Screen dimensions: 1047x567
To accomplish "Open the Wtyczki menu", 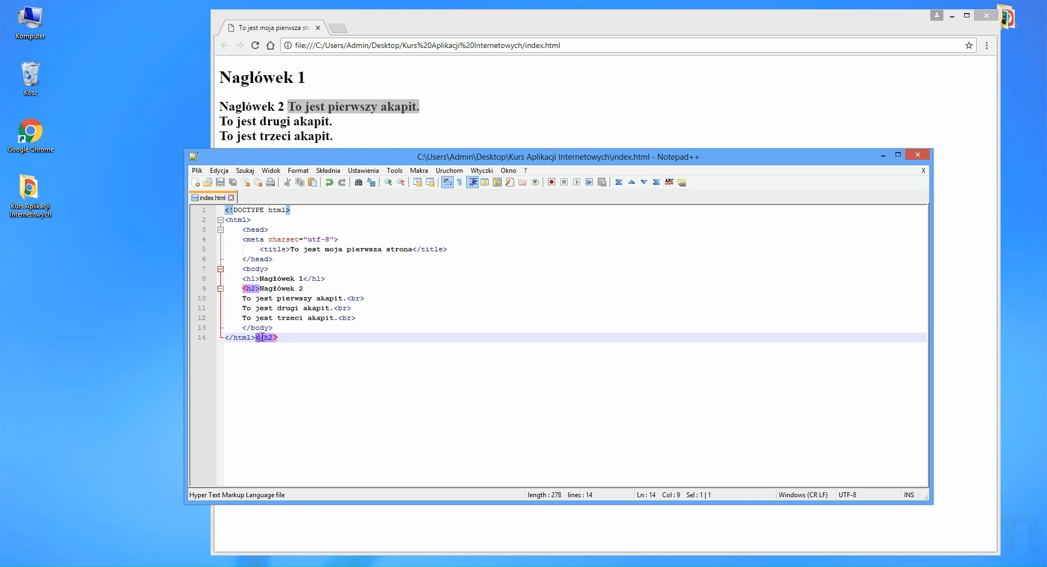I will (481, 171).
